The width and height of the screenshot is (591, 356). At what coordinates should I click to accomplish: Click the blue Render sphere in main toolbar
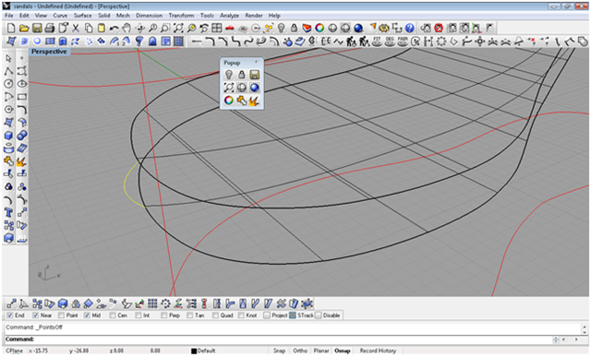pyautogui.click(x=358, y=29)
